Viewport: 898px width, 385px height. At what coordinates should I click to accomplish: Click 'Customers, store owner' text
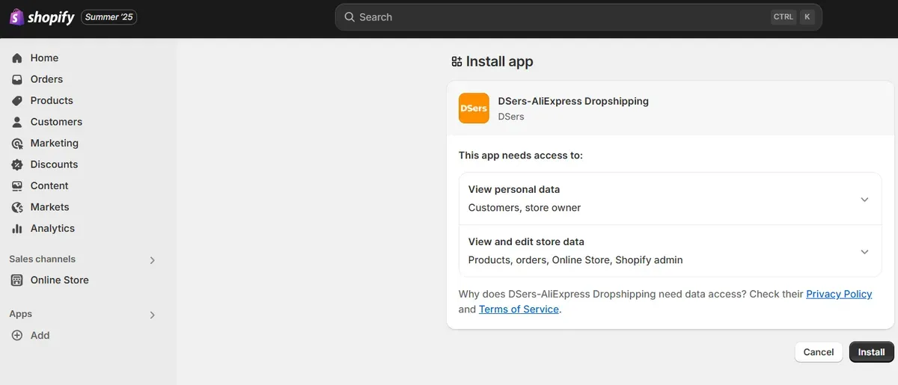[525, 208]
